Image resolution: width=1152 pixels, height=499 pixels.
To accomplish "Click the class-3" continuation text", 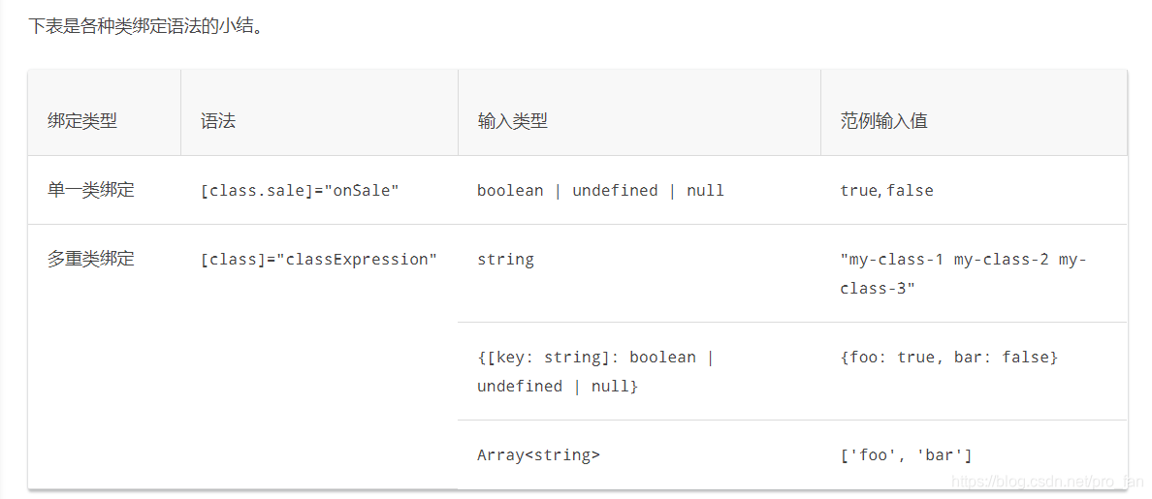I will (878, 289).
